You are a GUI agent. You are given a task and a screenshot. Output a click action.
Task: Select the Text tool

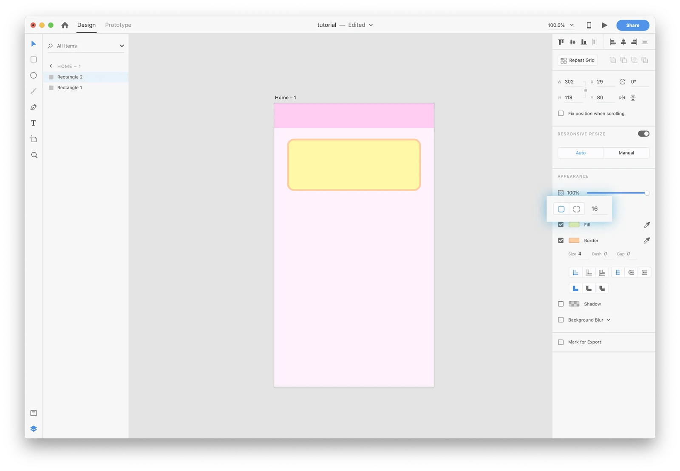tap(34, 123)
